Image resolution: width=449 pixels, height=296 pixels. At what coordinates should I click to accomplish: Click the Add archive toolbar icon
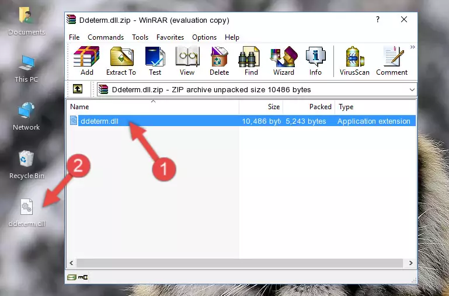tap(86, 61)
